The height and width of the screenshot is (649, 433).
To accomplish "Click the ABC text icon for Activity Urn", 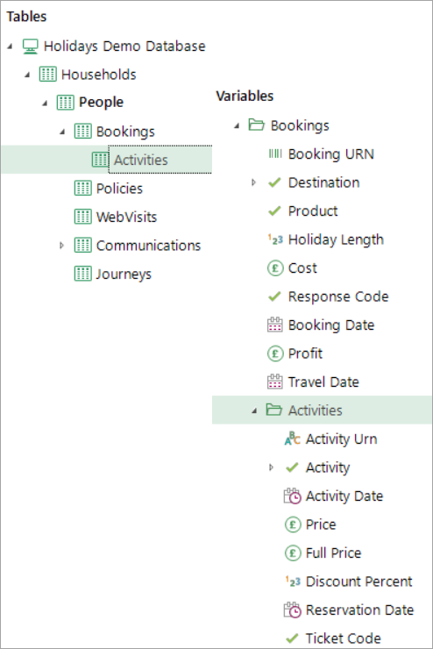I will click(293, 439).
